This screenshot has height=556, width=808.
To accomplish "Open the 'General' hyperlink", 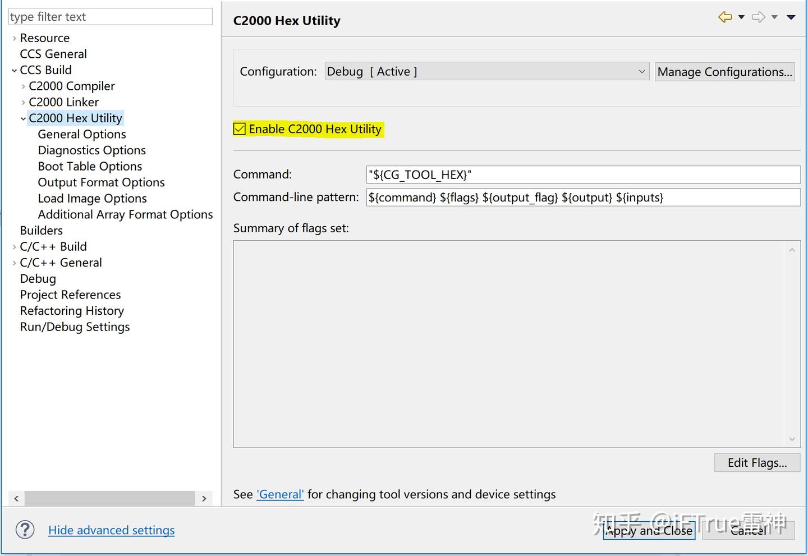I will (x=280, y=494).
